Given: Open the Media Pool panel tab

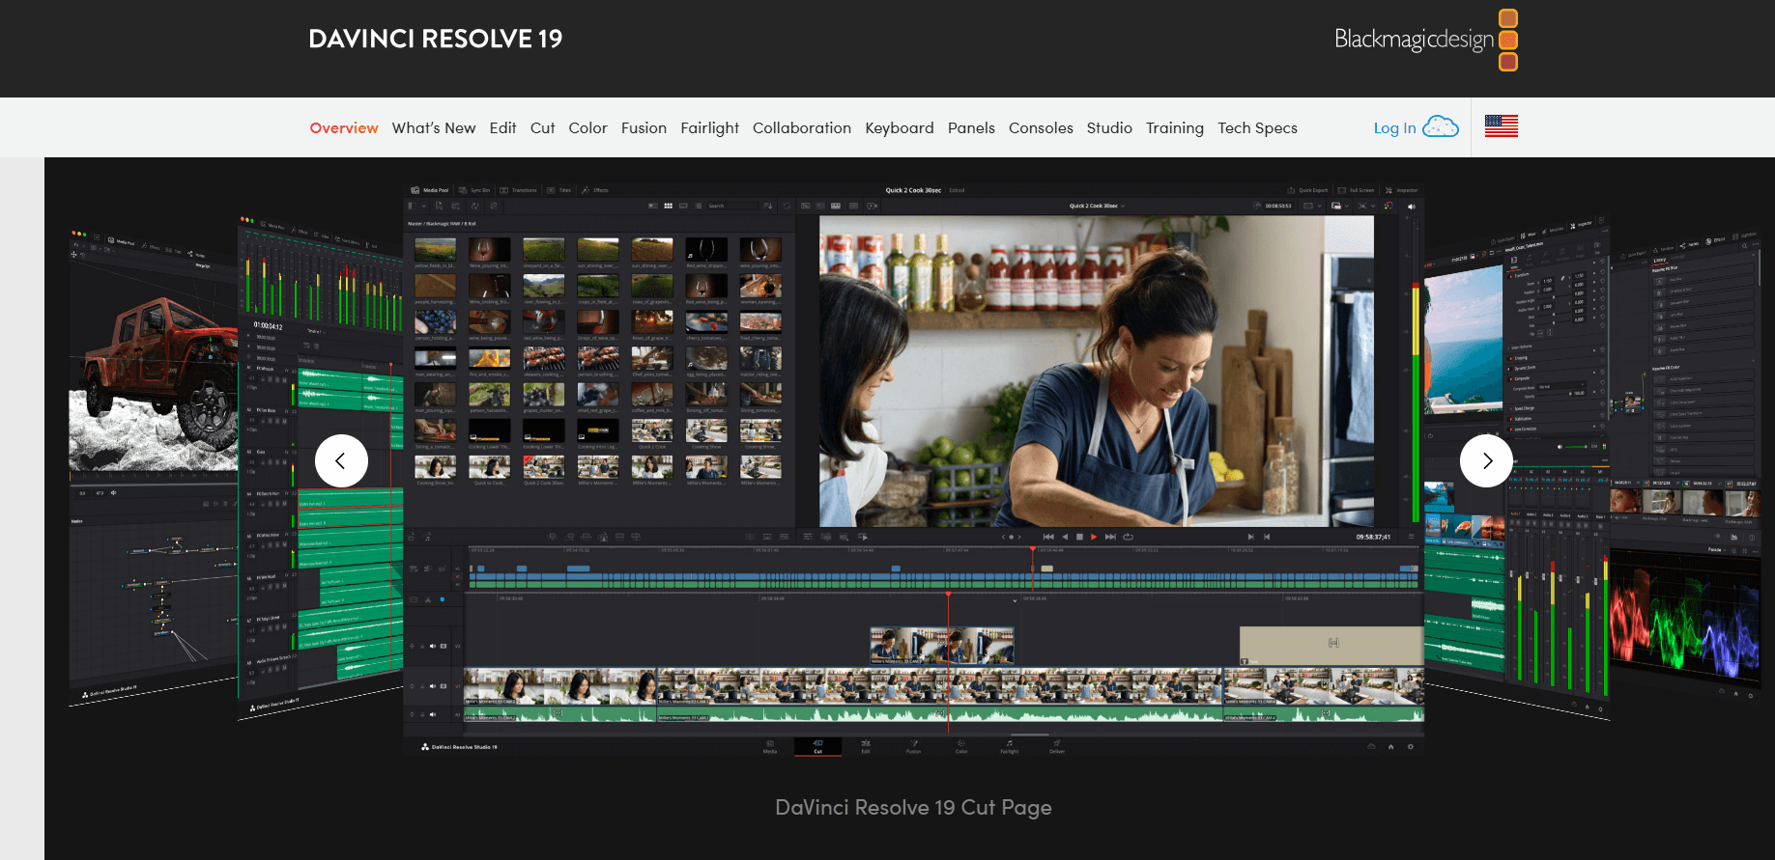Looking at the screenshot, I should pyautogui.click(x=430, y=190).
